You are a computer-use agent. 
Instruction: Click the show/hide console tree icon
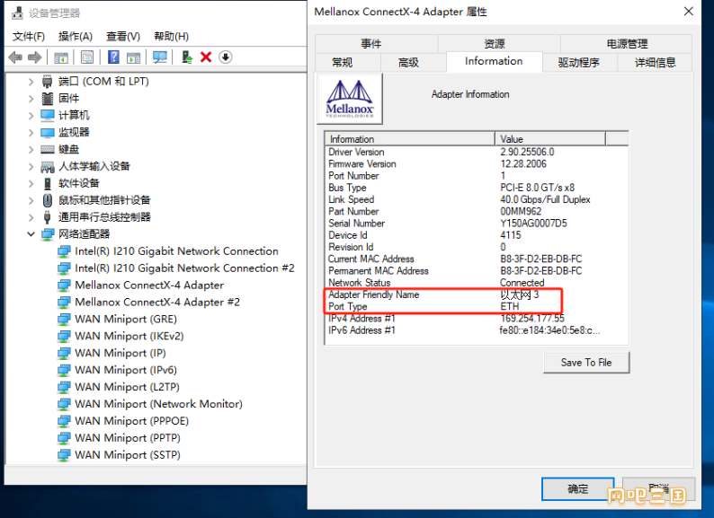point(60,57)
